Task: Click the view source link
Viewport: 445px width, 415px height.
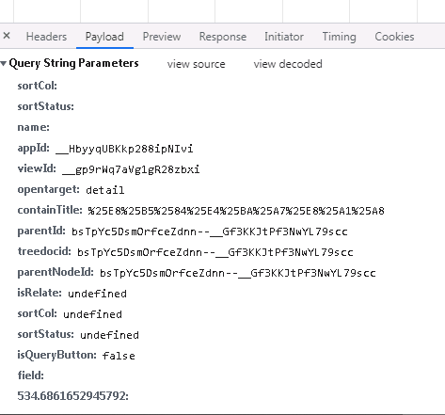Action: (x=197, y=64)
